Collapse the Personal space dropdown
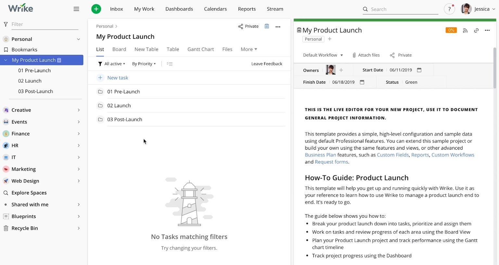This screenshot has height=265, width=499. 78,39
